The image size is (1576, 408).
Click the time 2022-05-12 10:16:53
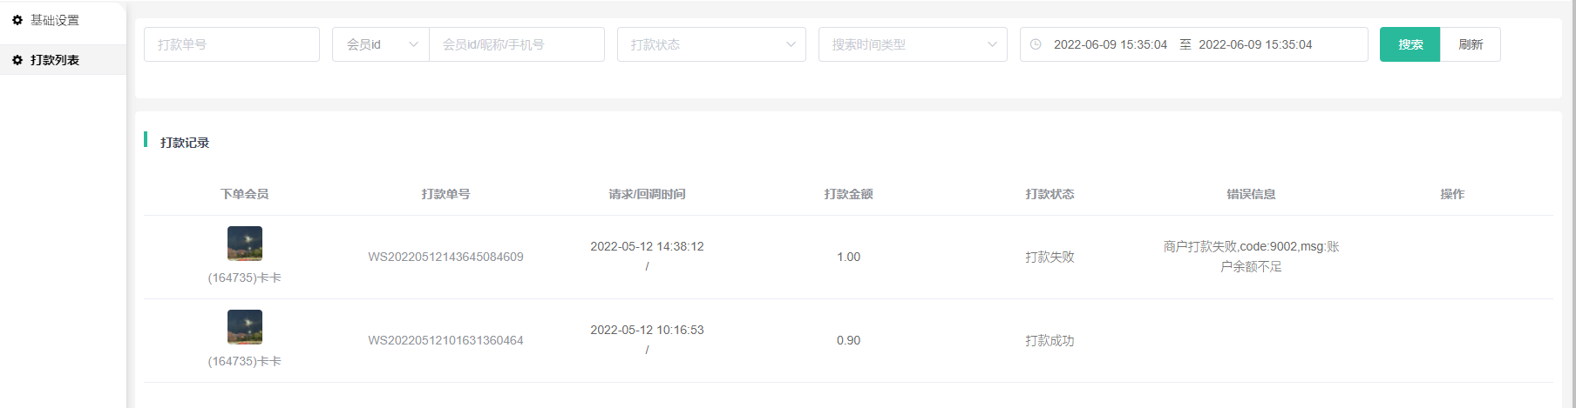pos(647,330)
